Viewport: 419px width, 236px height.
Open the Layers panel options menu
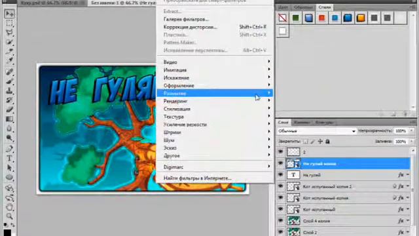pos(414,123)
